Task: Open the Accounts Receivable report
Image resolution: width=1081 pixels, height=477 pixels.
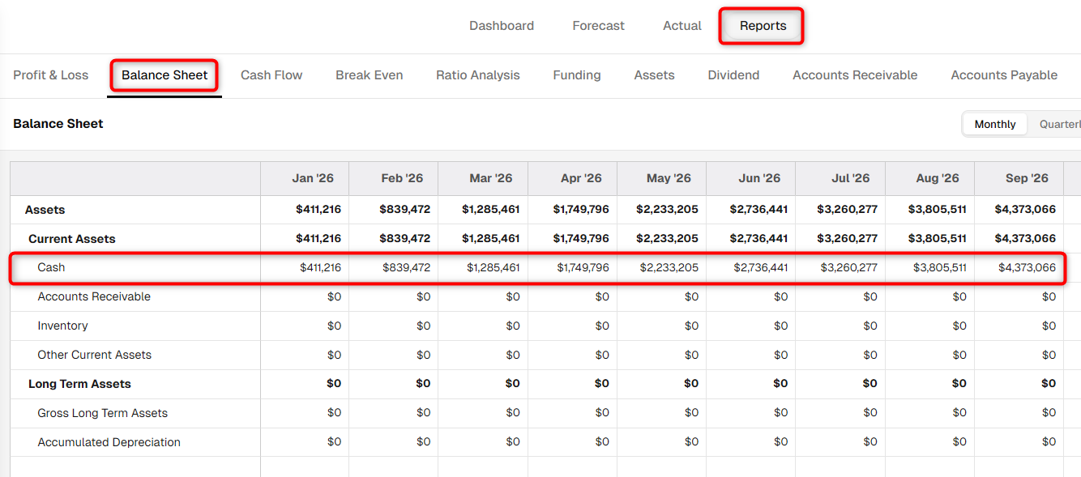Action: tap(855, 75)
